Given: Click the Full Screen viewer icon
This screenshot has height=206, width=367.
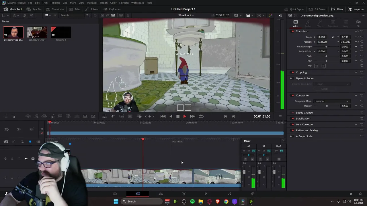Looking at the screenshot, I should pos(311,9).
